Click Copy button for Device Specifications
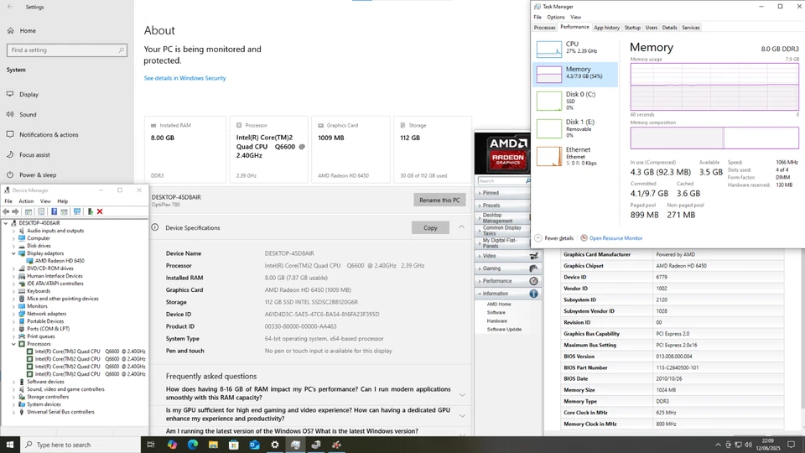Image resolution: width=805 pixels, height=453 pixels. click(x=430, y=227)
